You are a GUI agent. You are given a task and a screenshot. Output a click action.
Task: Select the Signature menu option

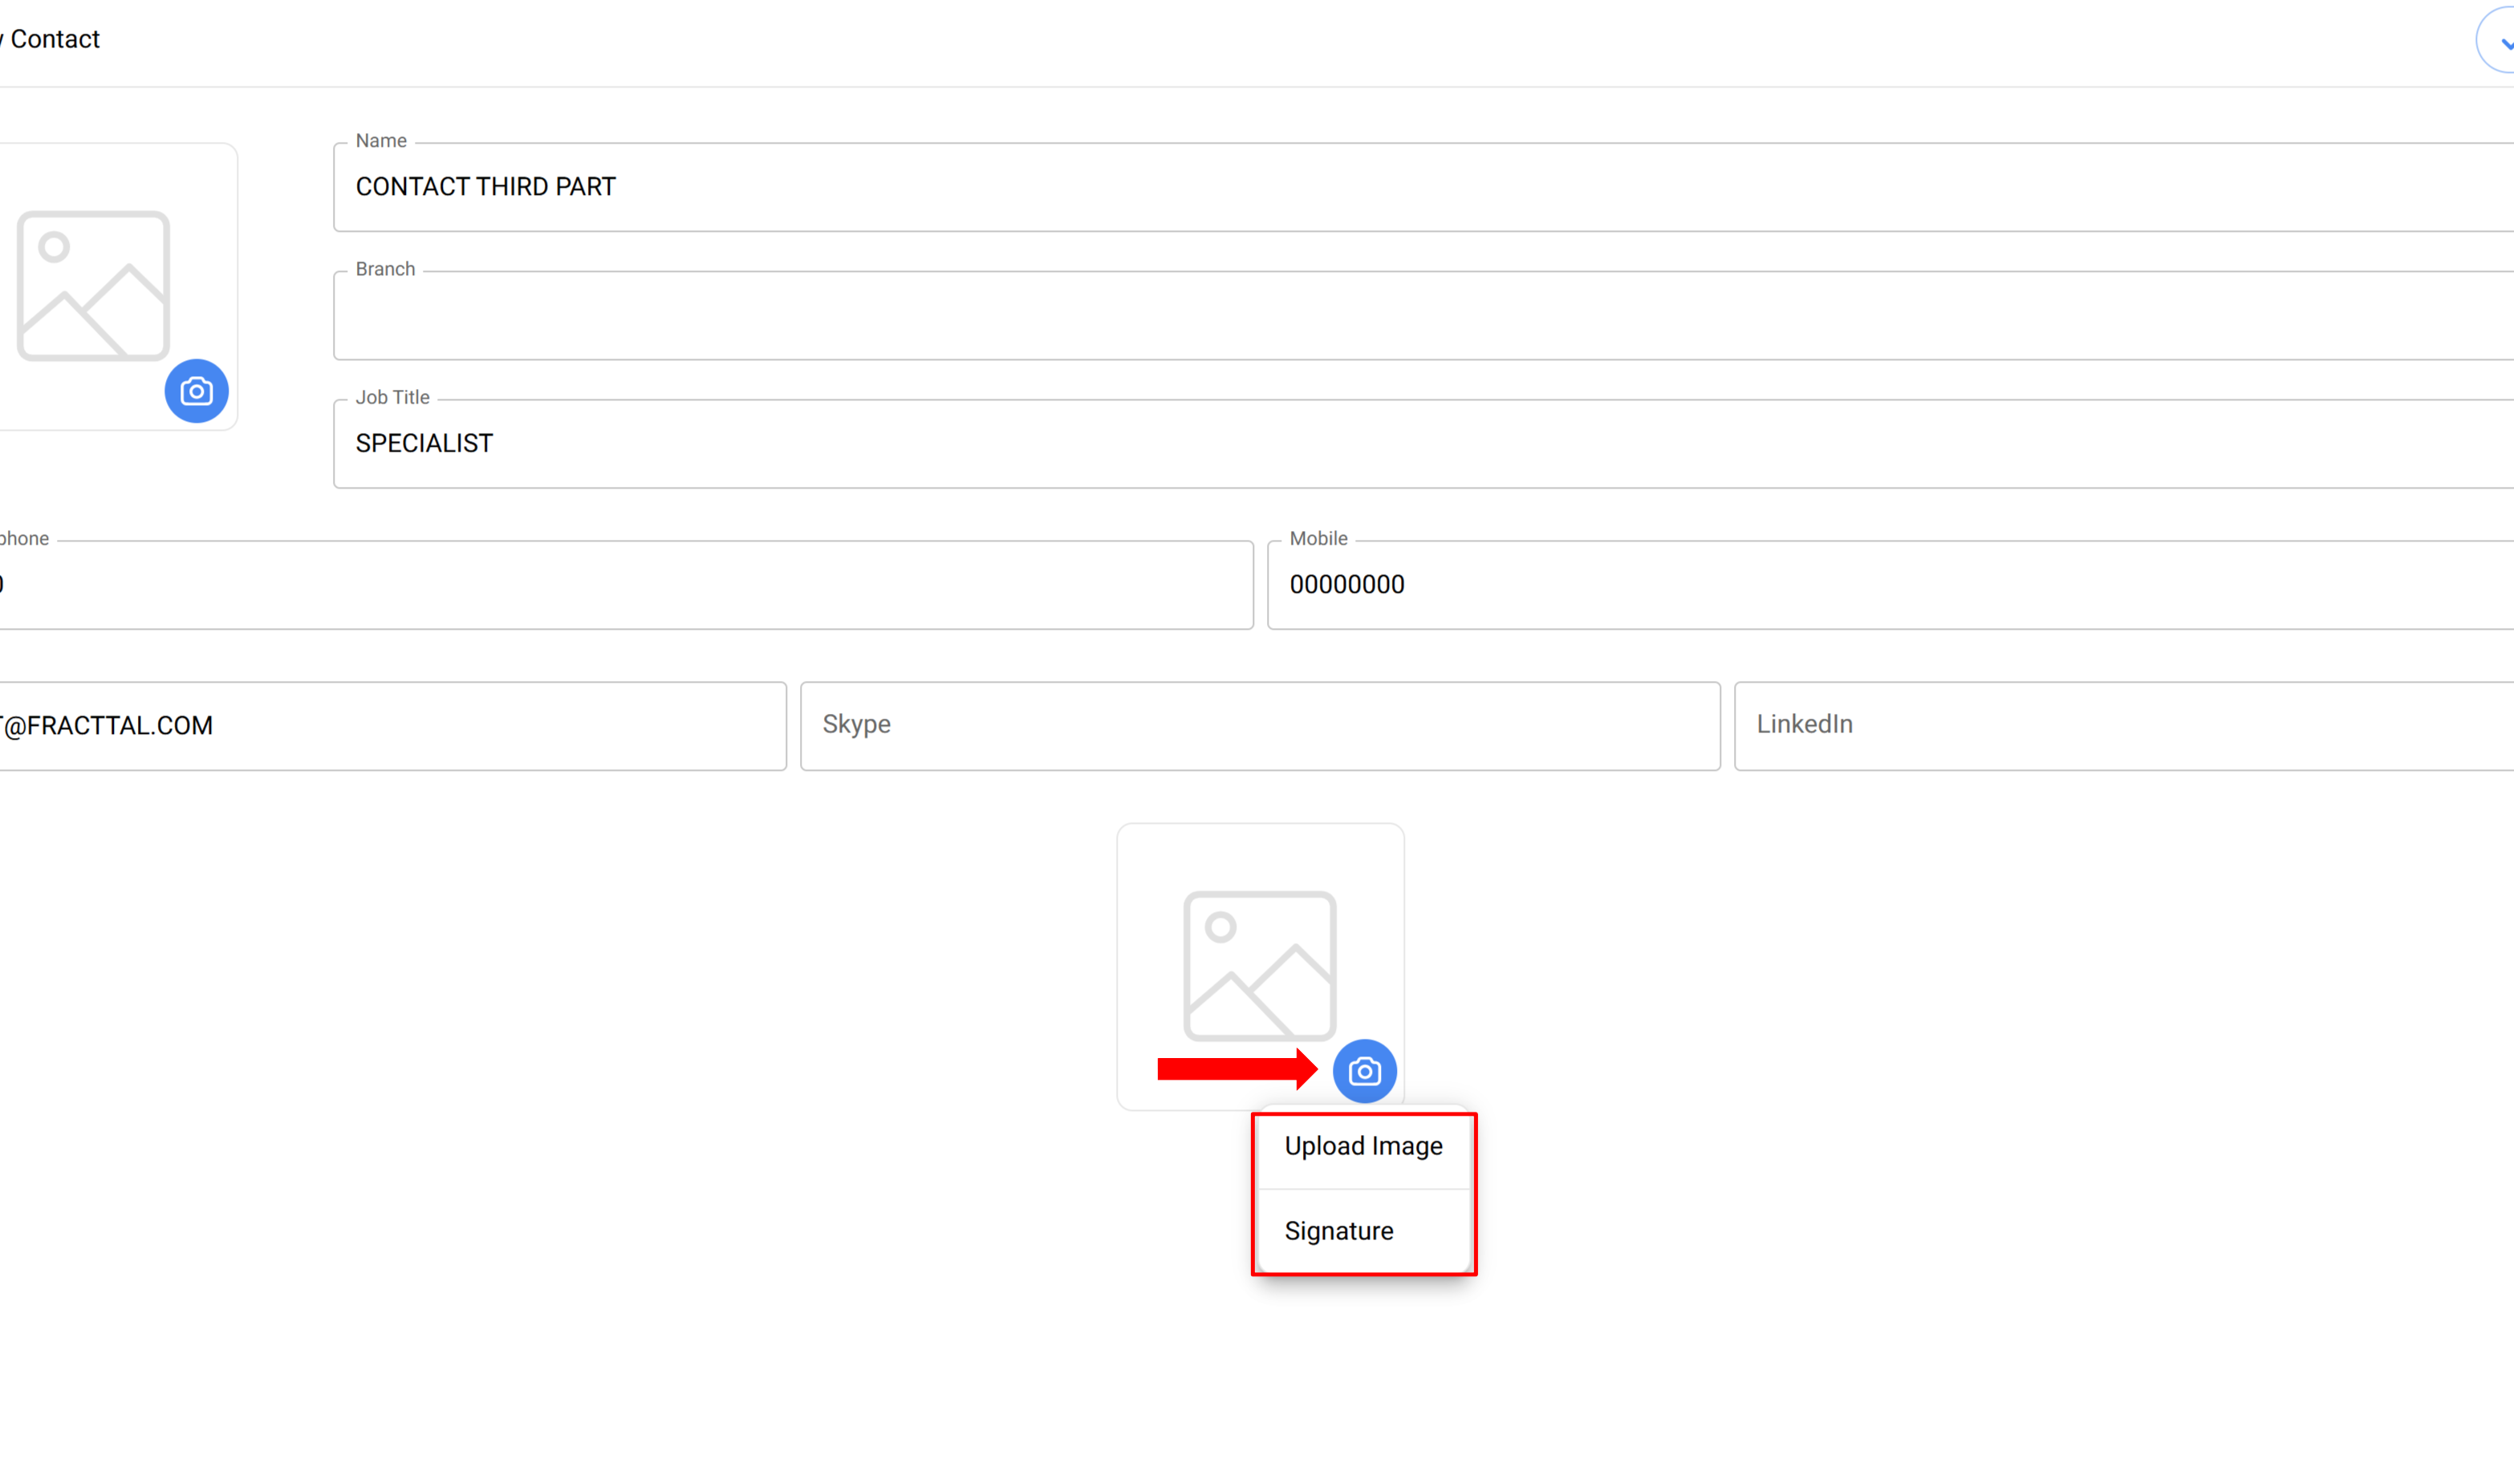1339,1231
